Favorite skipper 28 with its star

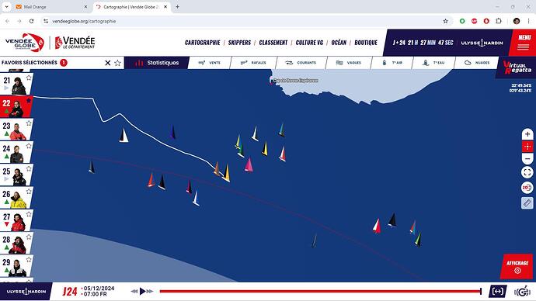(x=29, y=237)
